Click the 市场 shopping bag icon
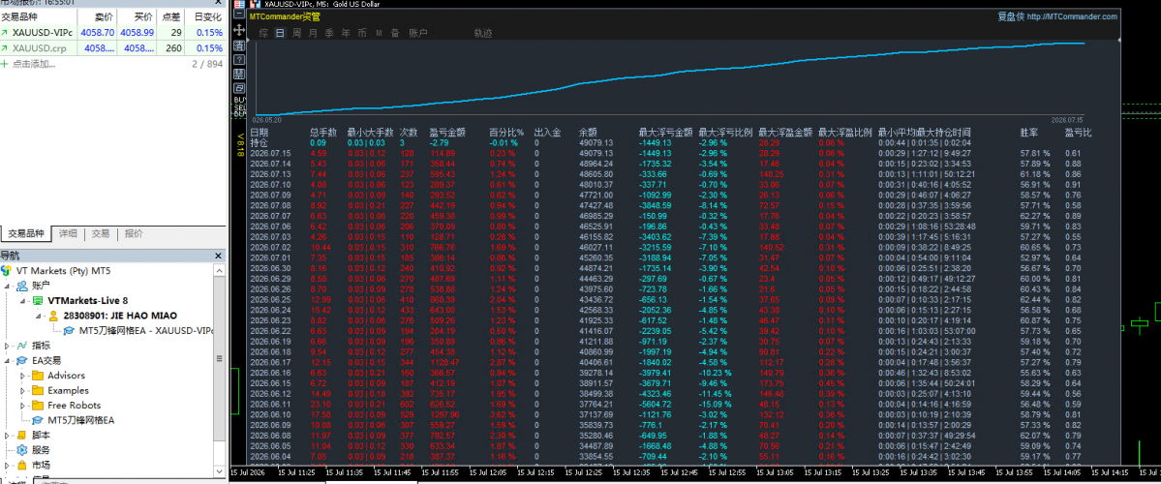 pyautogui.click(x=22, y=465)
